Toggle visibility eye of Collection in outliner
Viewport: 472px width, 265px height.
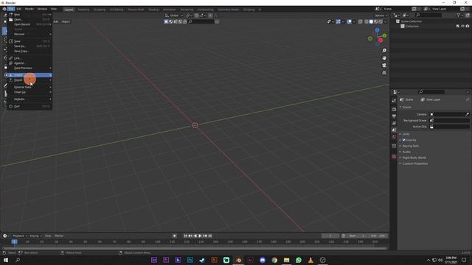[x=462, y=26]
